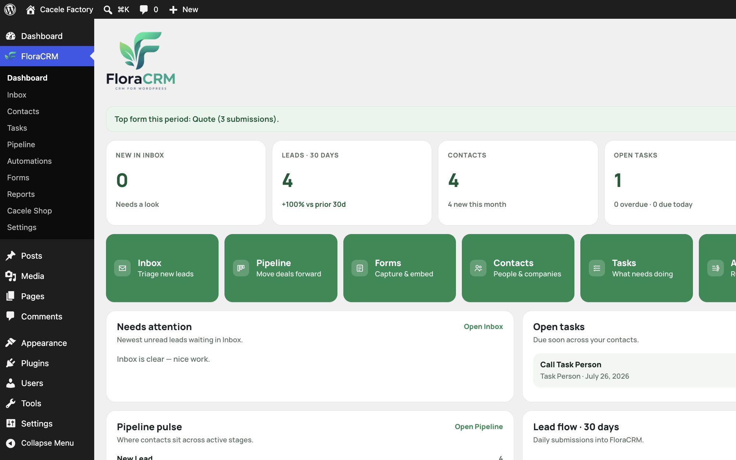Click the Open Inbox link
The image size is (736, 460).
483,326
